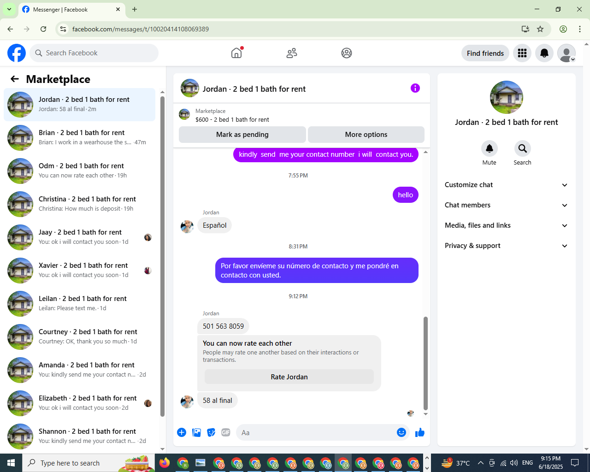
Task: Open Jaay's conversation in the list
Action: point(80,237)
